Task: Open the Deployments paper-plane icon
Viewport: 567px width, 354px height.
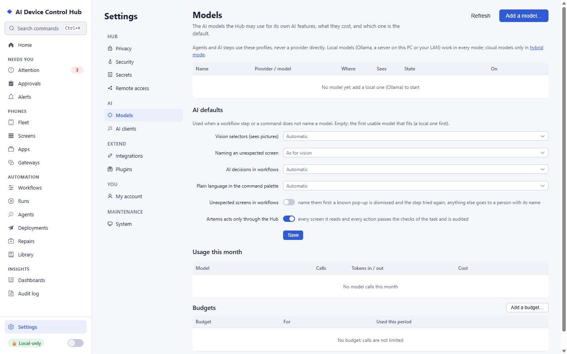Action: [11, 228]
